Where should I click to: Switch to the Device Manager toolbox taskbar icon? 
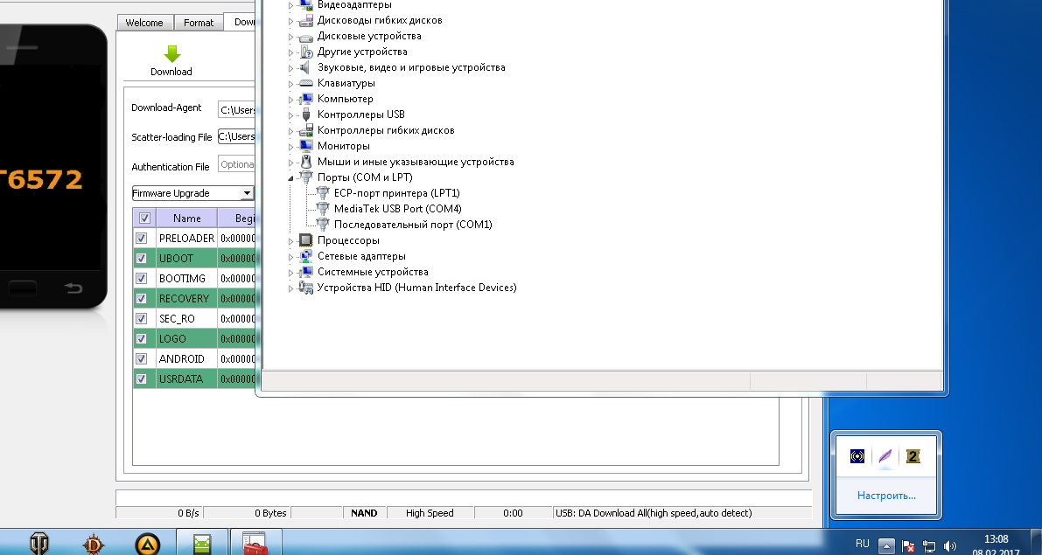tap(255, 543)
